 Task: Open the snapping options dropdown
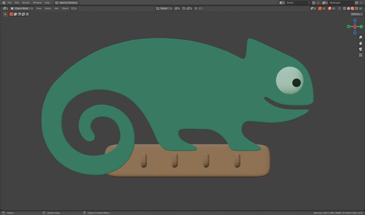coord(189,8)
